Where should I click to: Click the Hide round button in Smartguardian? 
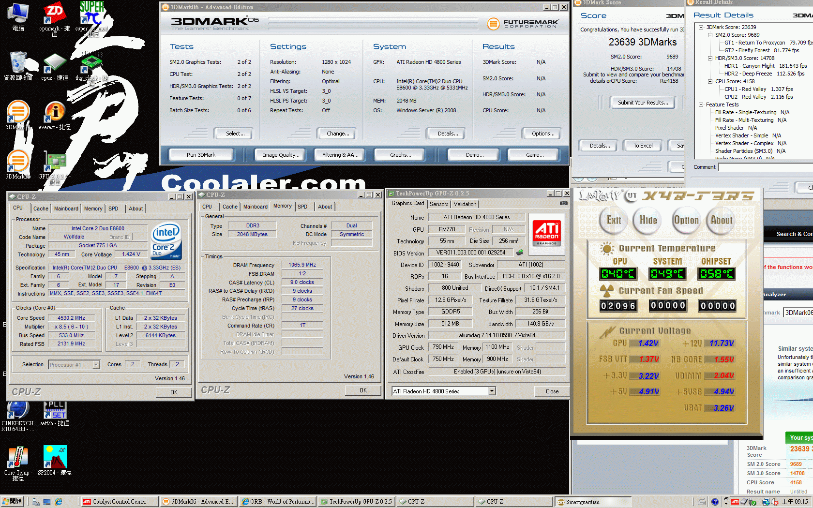(648, 220)
